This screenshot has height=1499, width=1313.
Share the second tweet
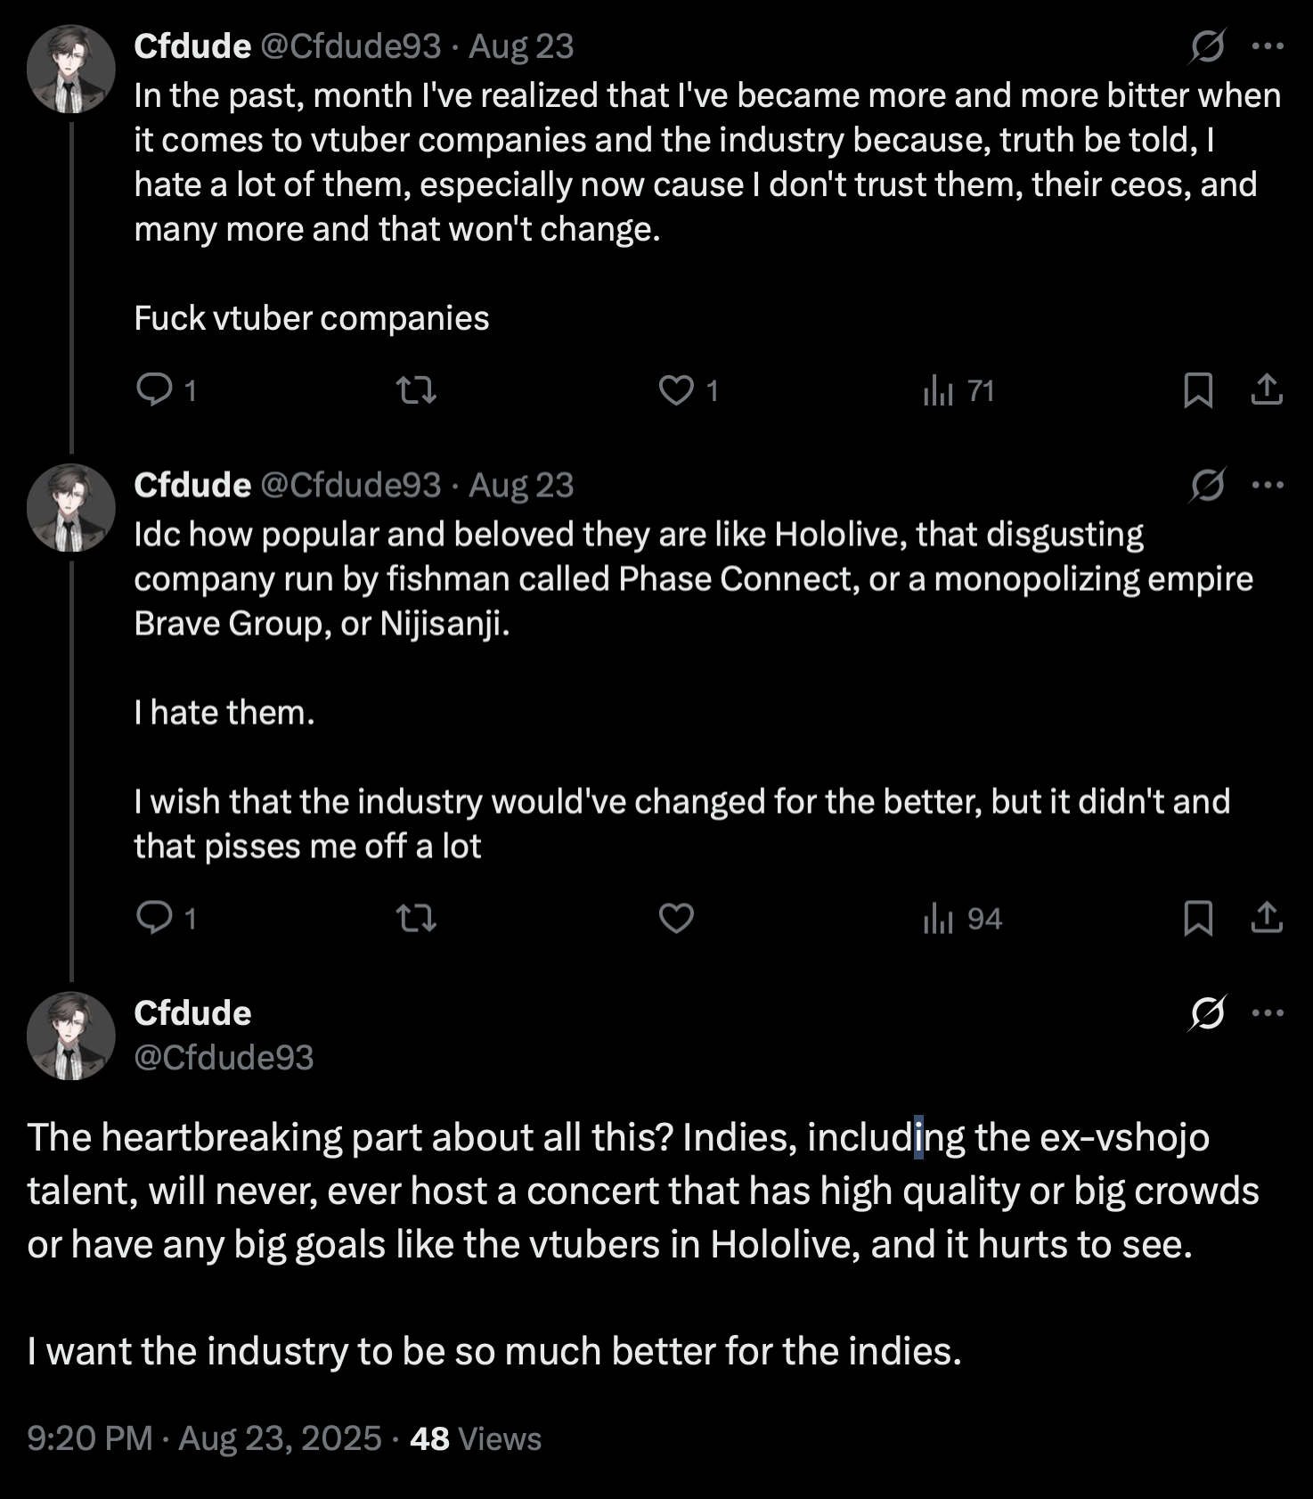[1267, 917]
